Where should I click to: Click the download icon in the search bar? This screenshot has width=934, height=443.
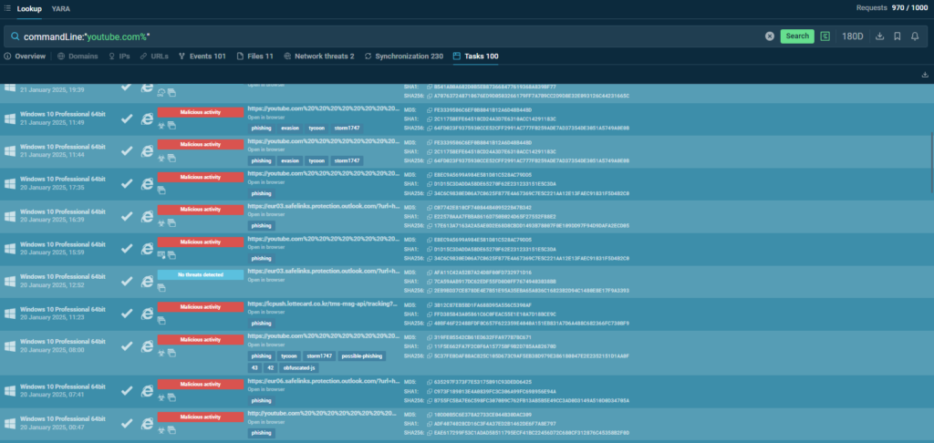click(879, 36)
